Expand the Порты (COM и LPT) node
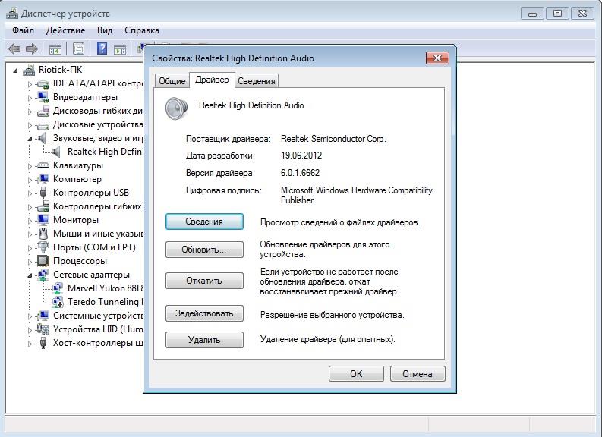 coord(30,247)
